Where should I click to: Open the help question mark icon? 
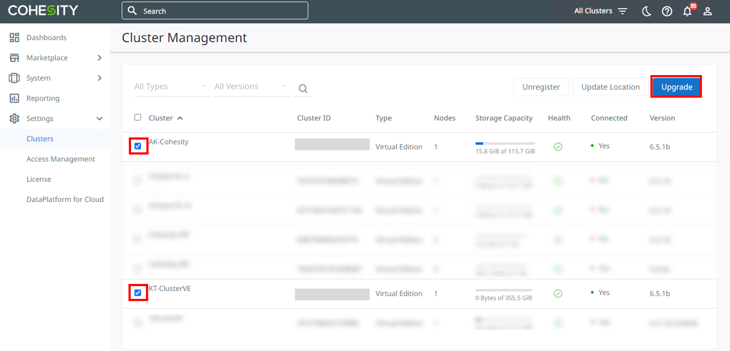pyautogui.click(x=667, y=11)
